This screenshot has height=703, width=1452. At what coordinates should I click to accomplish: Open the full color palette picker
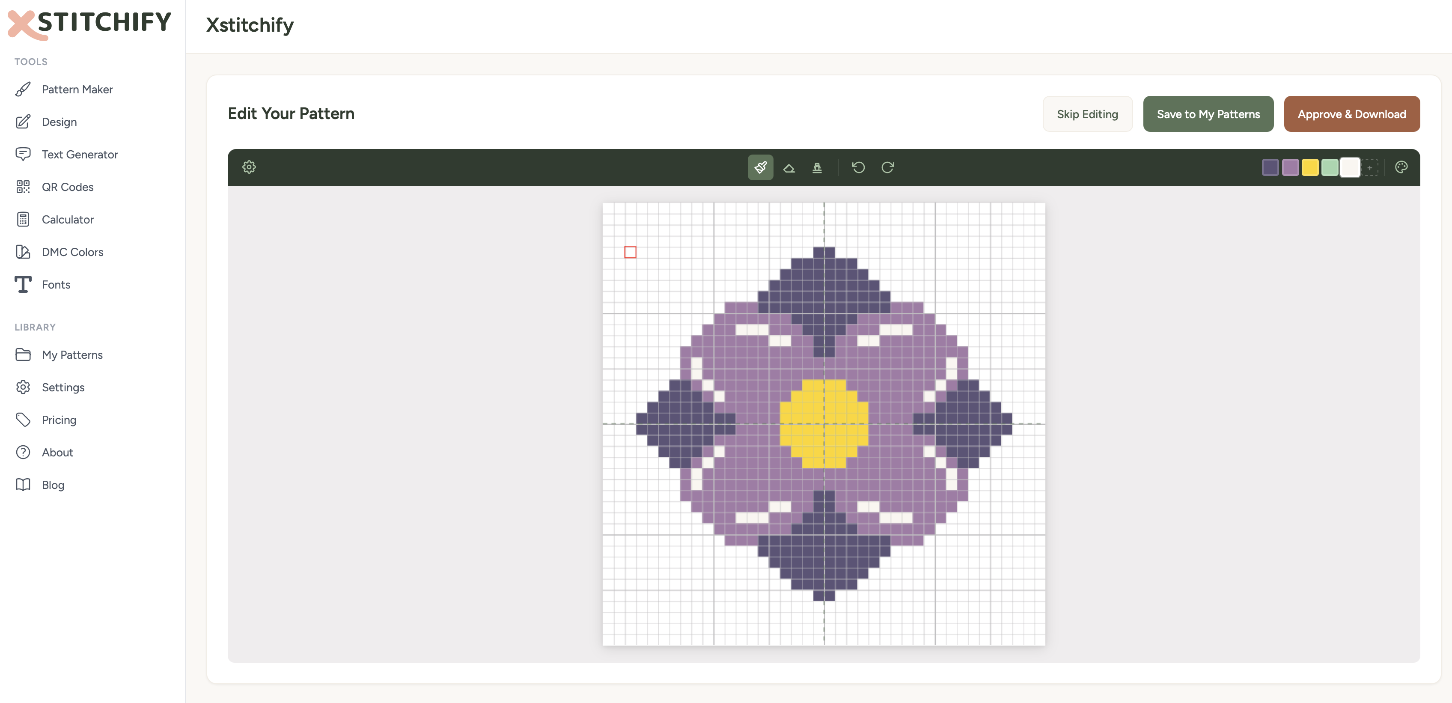1402,167
